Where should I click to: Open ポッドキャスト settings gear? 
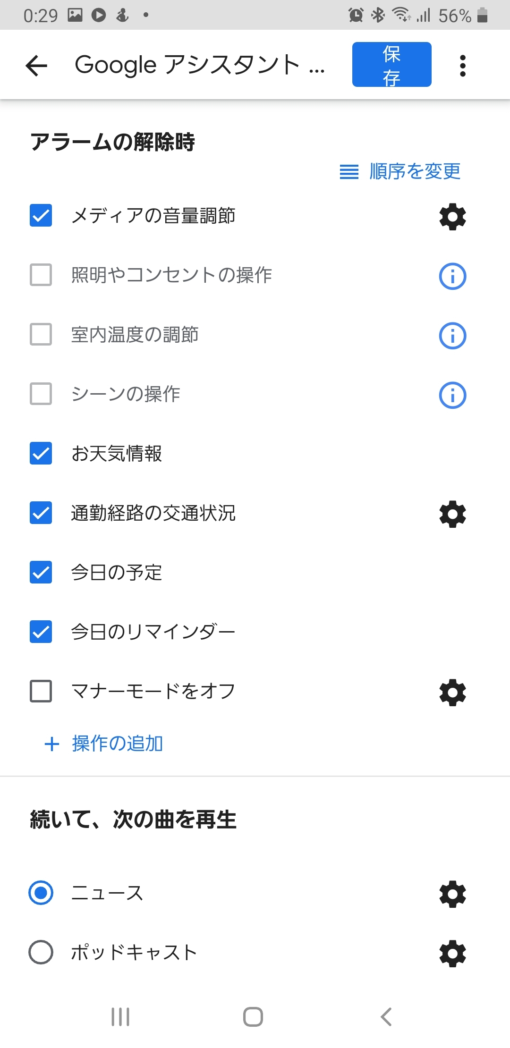(452, 953)
